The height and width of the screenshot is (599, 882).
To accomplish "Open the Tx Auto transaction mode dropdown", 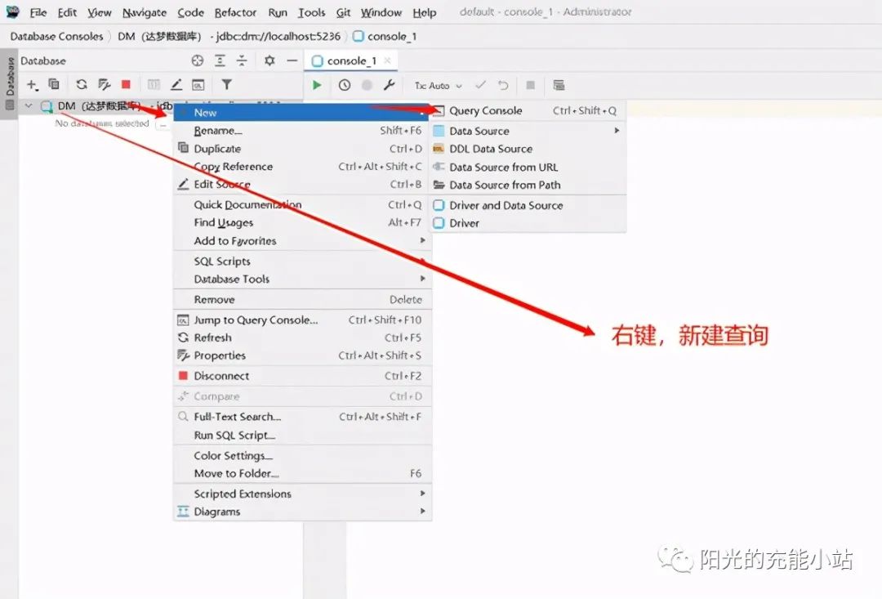I will 439,86.
